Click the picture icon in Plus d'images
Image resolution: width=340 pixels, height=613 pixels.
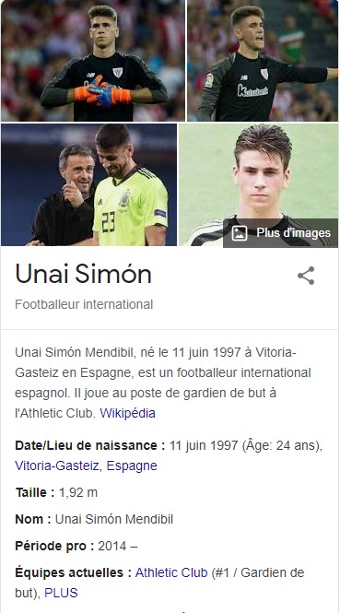240,233
